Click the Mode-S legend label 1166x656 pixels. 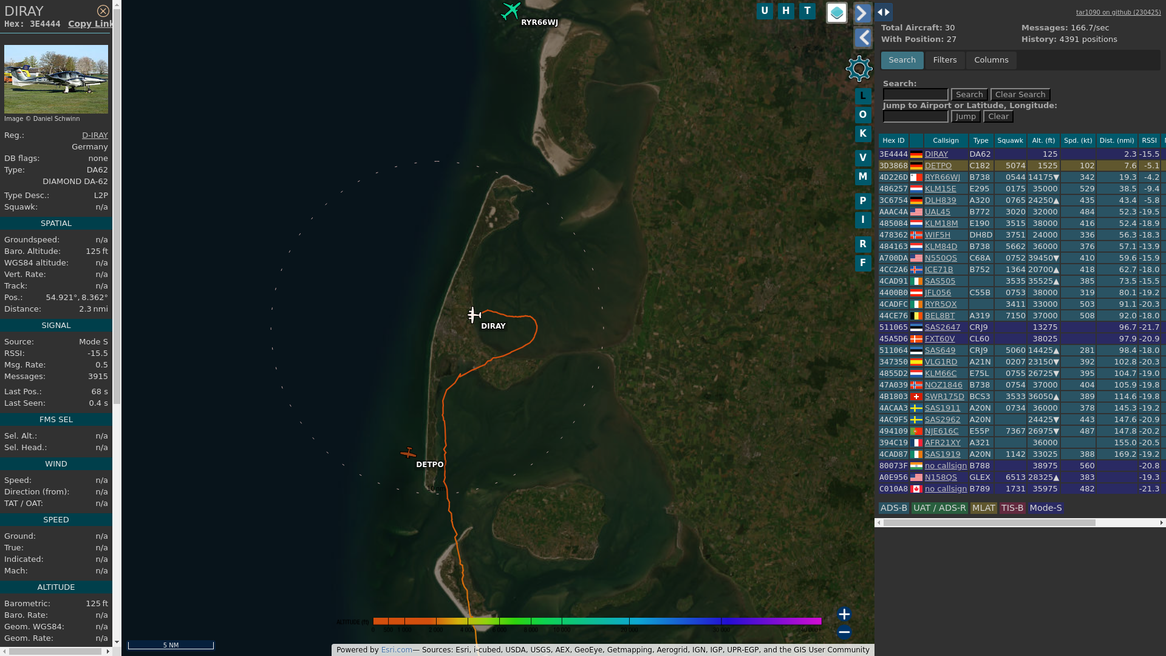pos(1045,508)
